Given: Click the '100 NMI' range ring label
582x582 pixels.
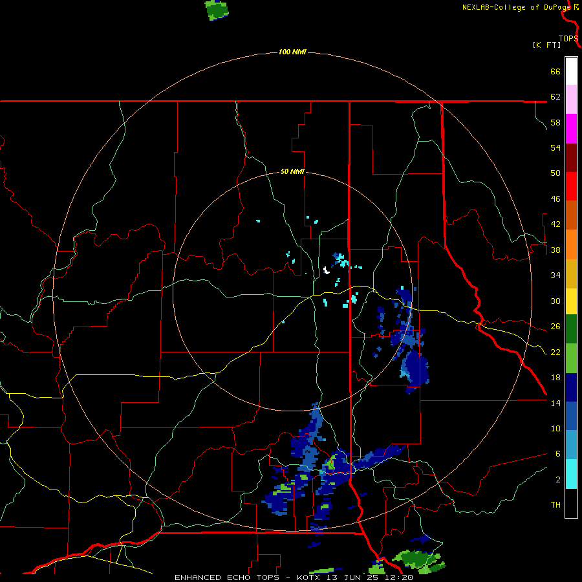Looking at the screenshot, I should [x=292, y=52].
